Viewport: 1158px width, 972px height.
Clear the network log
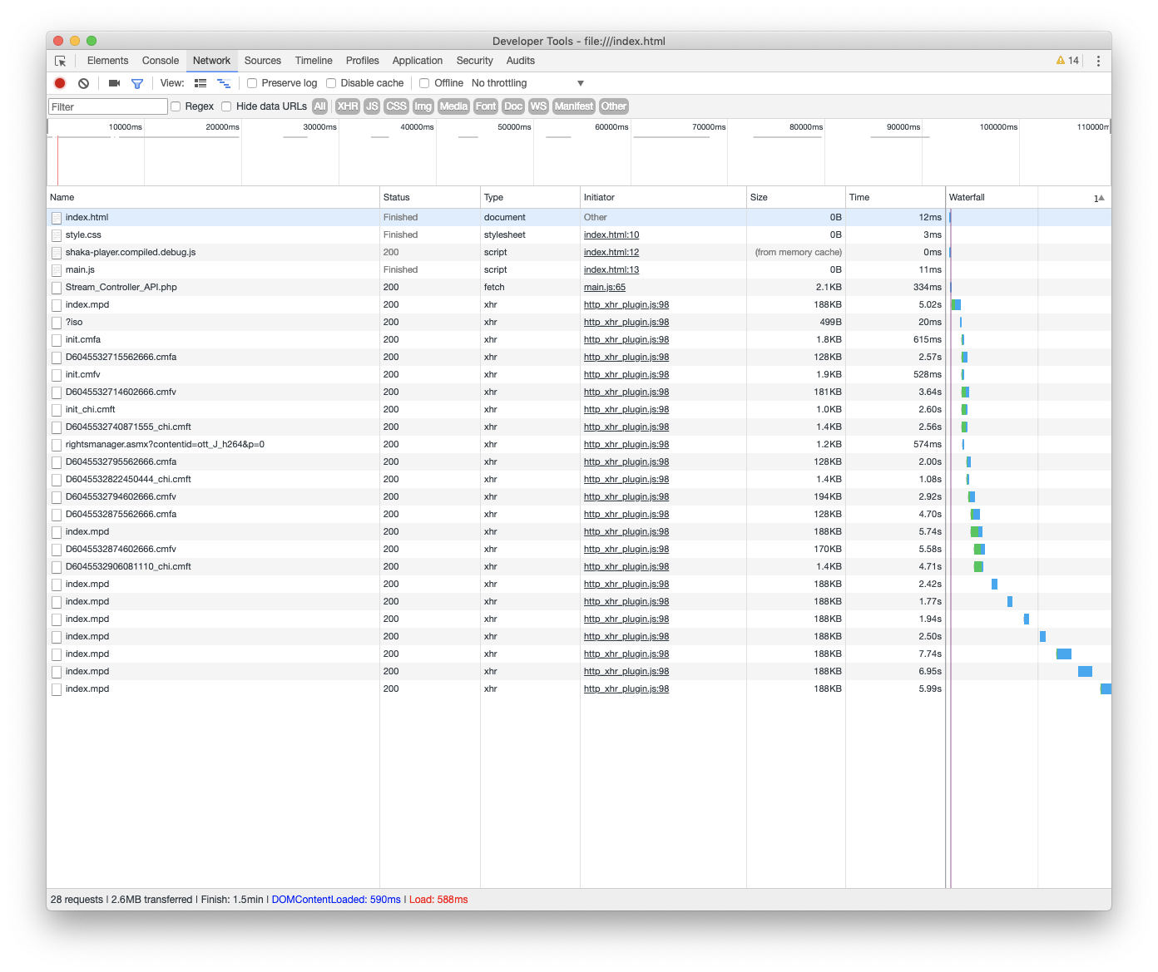[x=84, y=83]
